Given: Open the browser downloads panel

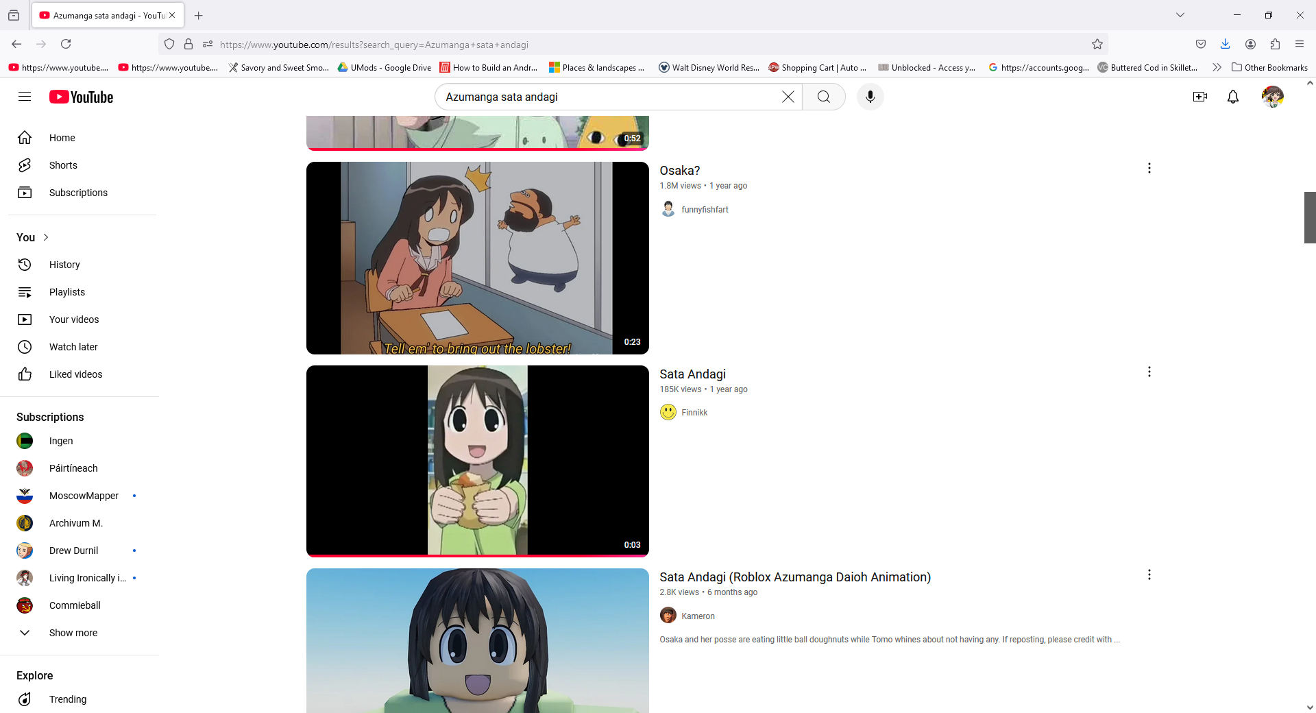Looking at the screenshot, I should coord(1226,44).
